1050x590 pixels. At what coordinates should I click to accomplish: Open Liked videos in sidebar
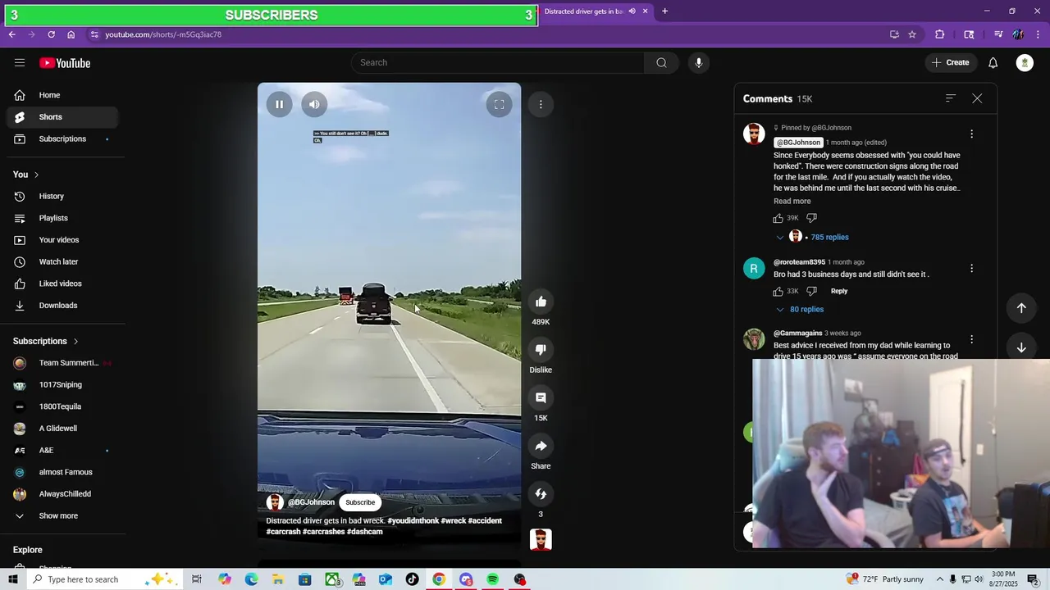(x=62, y=284)
